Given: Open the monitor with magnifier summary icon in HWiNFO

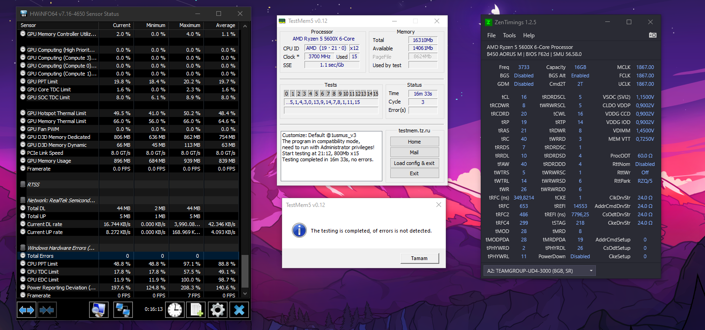Looking at the screenshot, I should point(99,309).
